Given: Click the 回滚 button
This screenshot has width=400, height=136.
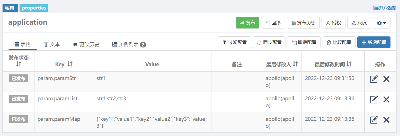Looking at the screenshot, I should pyautogui.click(x=273, y=23).
